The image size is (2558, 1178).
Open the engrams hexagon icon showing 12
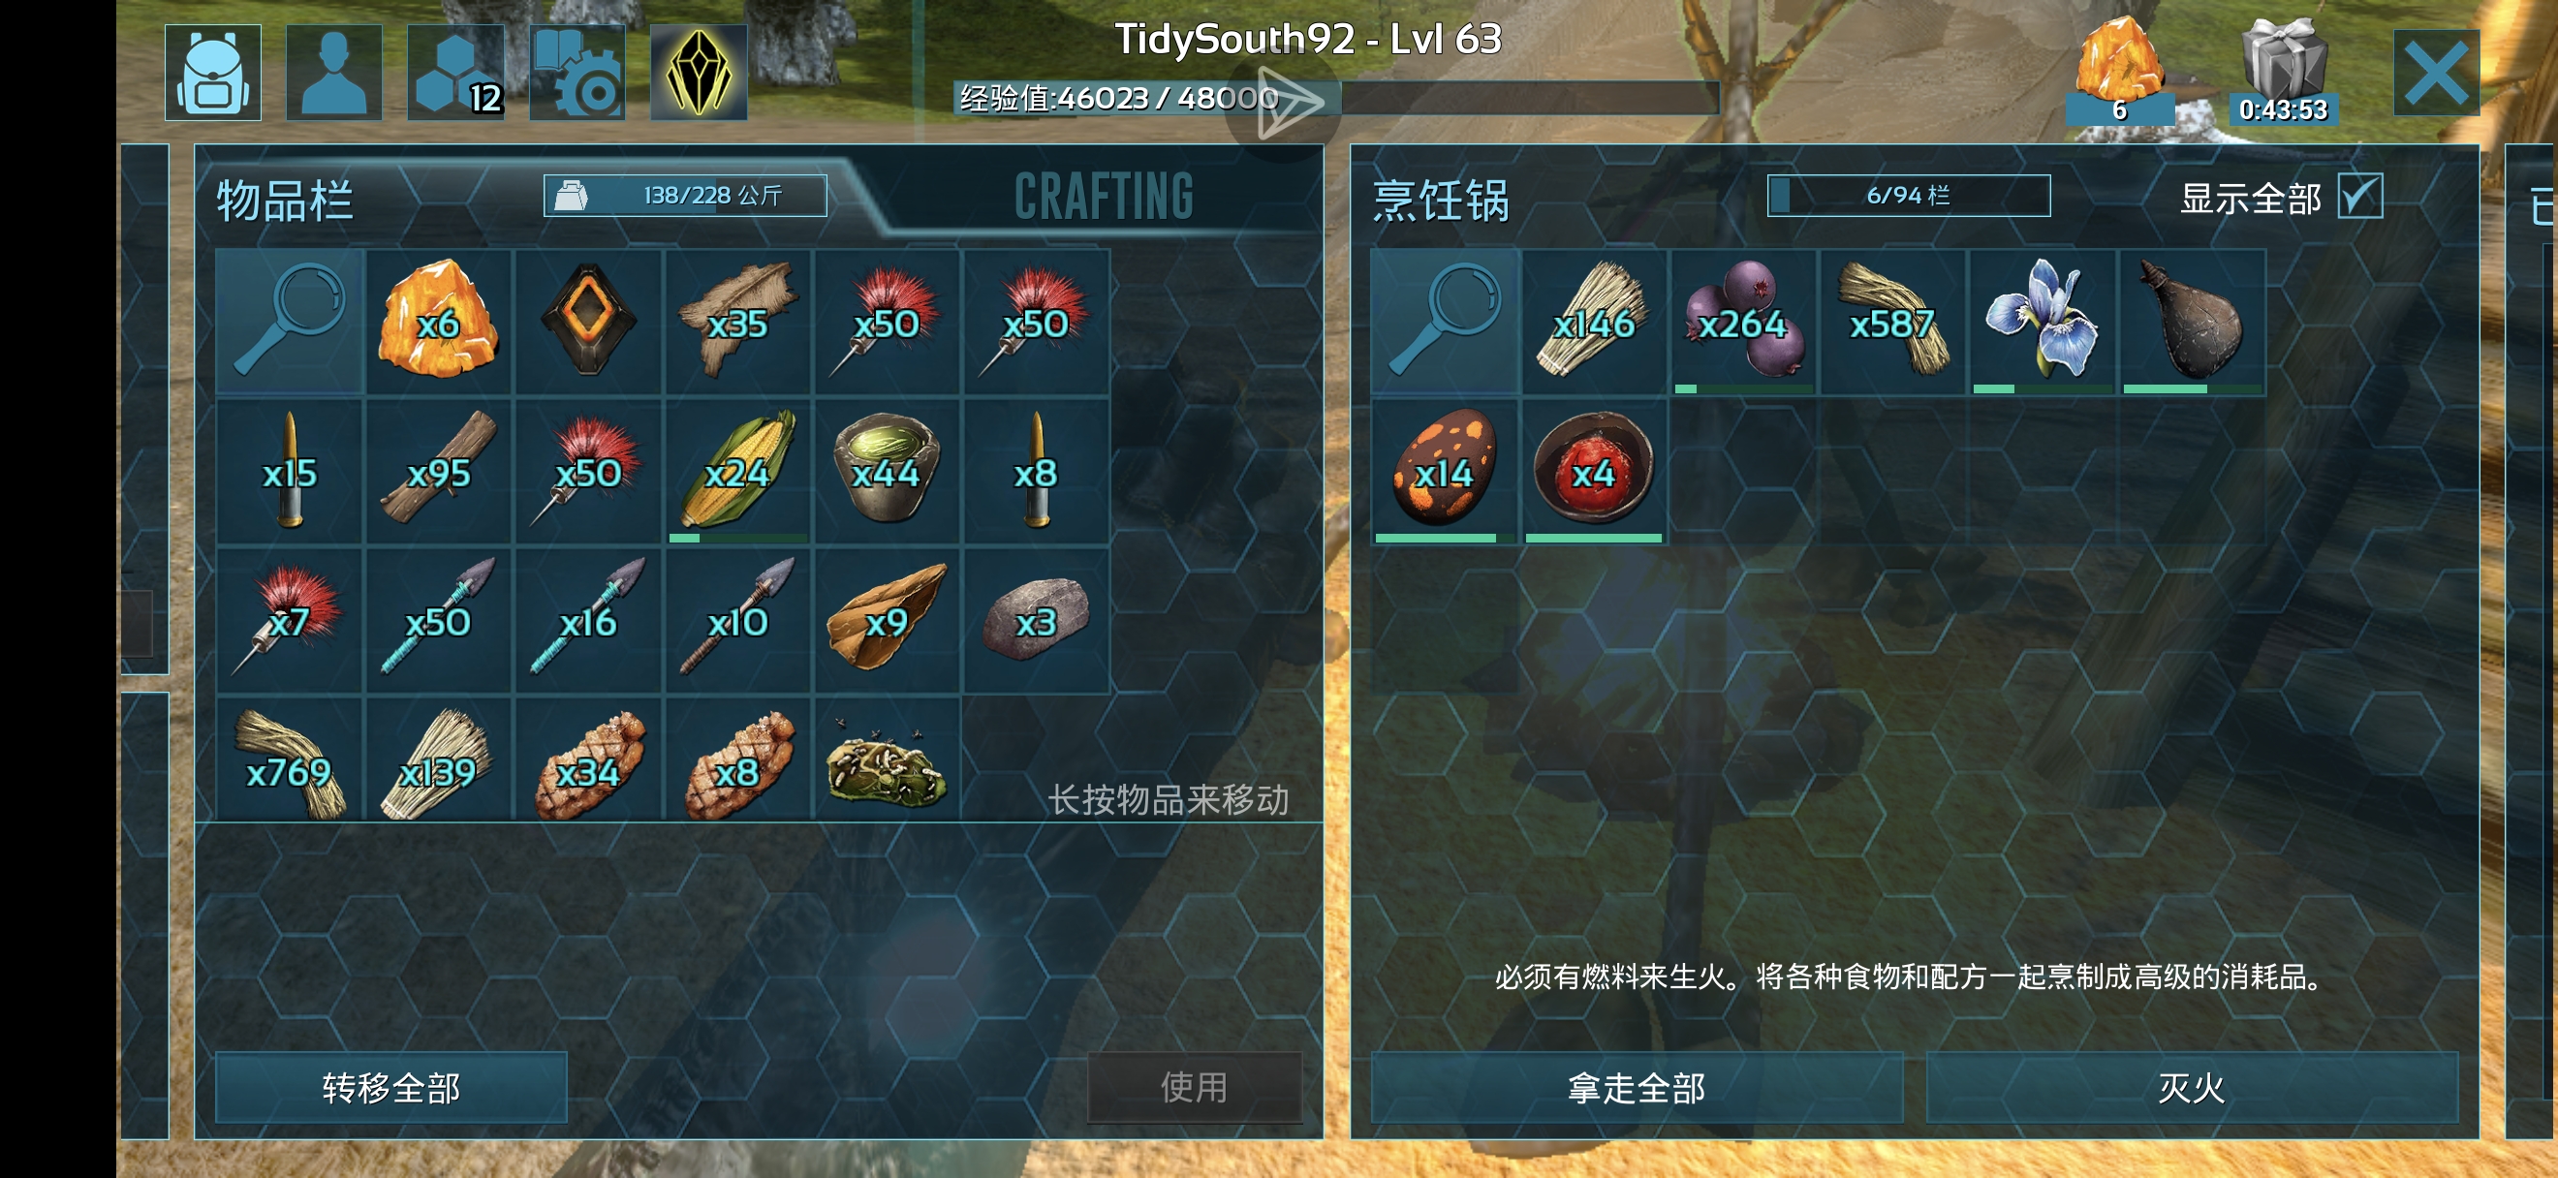(455, 73)
